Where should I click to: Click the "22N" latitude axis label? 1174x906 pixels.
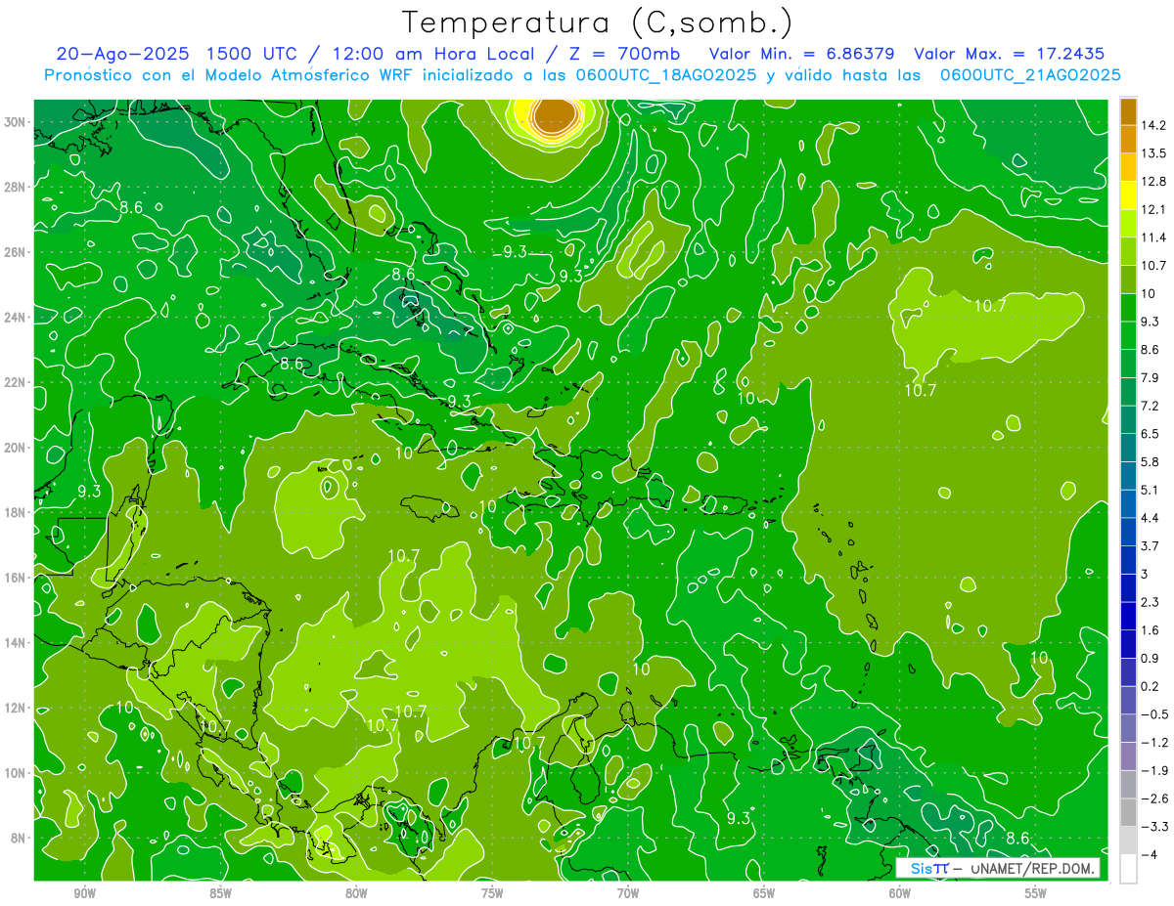click(16, 382)
